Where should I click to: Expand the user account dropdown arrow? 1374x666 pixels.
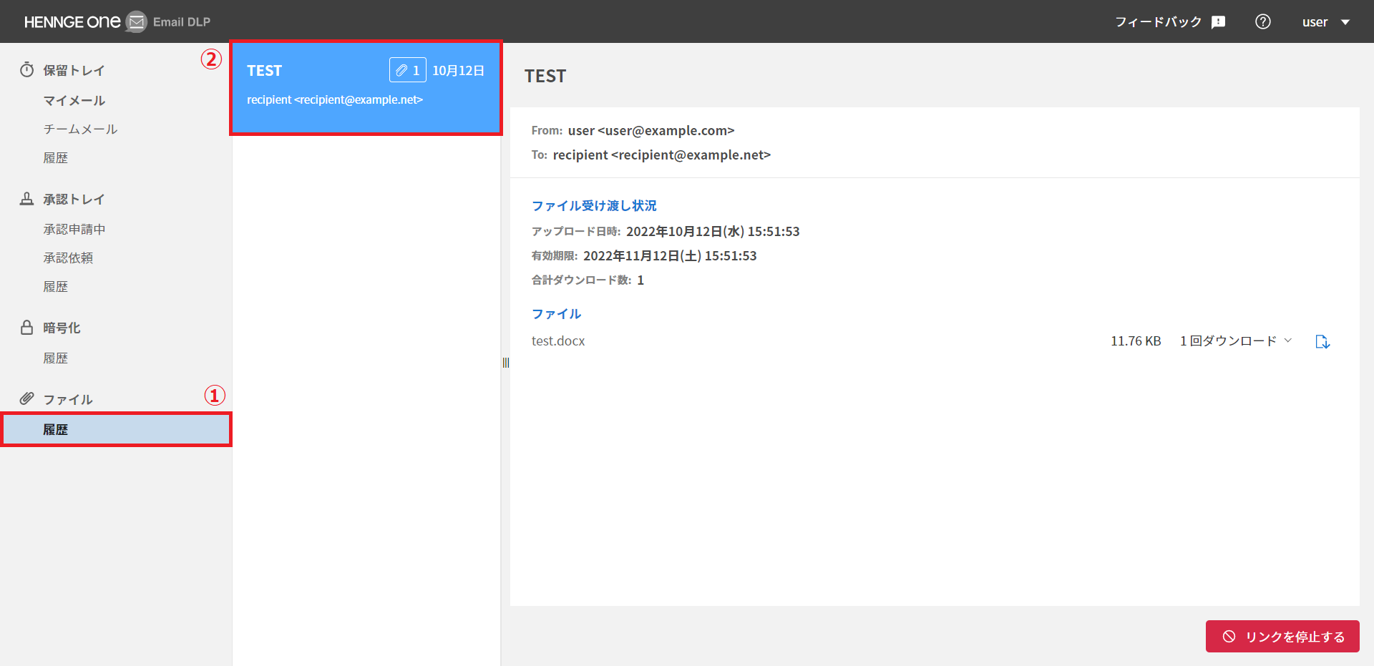coord(1345,22)
